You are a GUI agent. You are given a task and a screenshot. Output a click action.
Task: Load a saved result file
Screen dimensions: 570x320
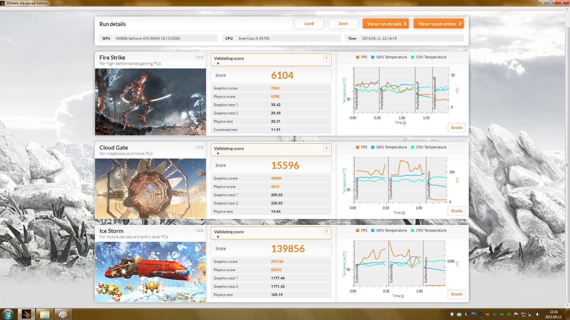point(309,24)
